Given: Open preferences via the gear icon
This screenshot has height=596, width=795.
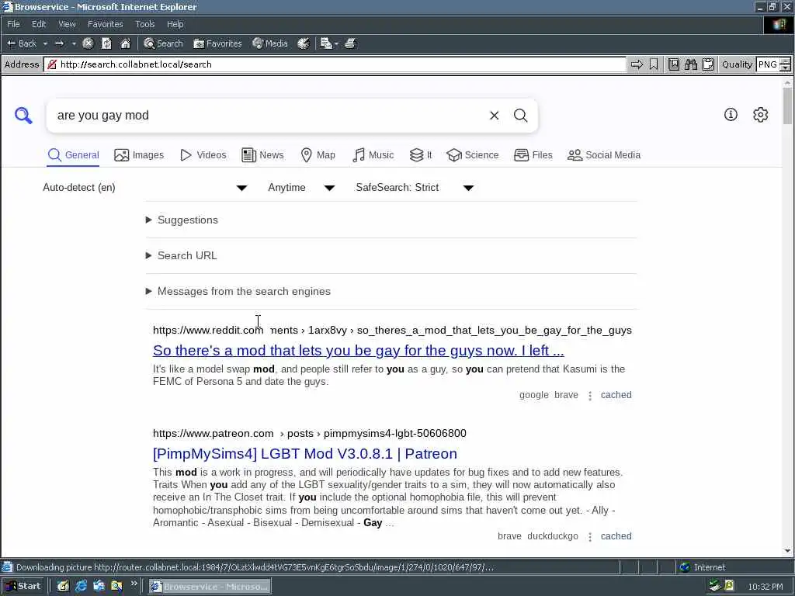Looking at the screenshot, I should click(x=761, y=115).
